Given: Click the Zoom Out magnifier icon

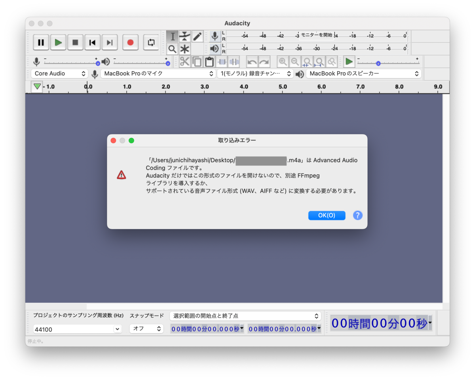Looking at the screenshot, I should [x=295, y=62].
